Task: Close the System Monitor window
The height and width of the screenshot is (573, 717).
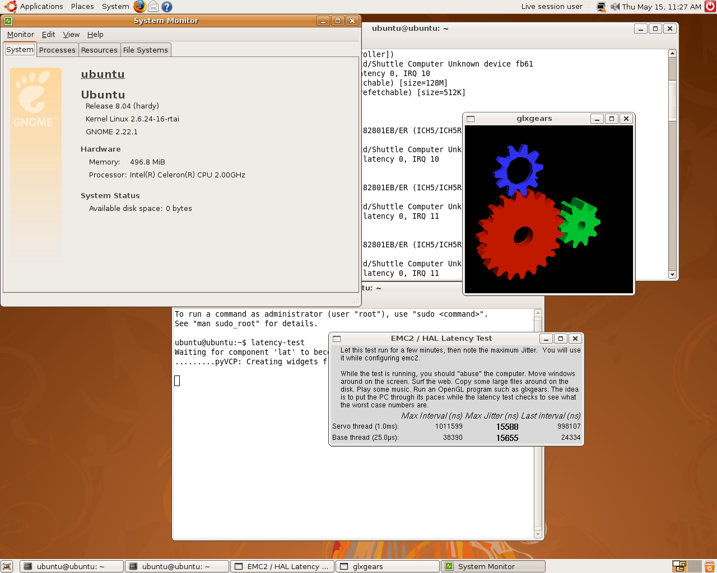Action: 352,21
